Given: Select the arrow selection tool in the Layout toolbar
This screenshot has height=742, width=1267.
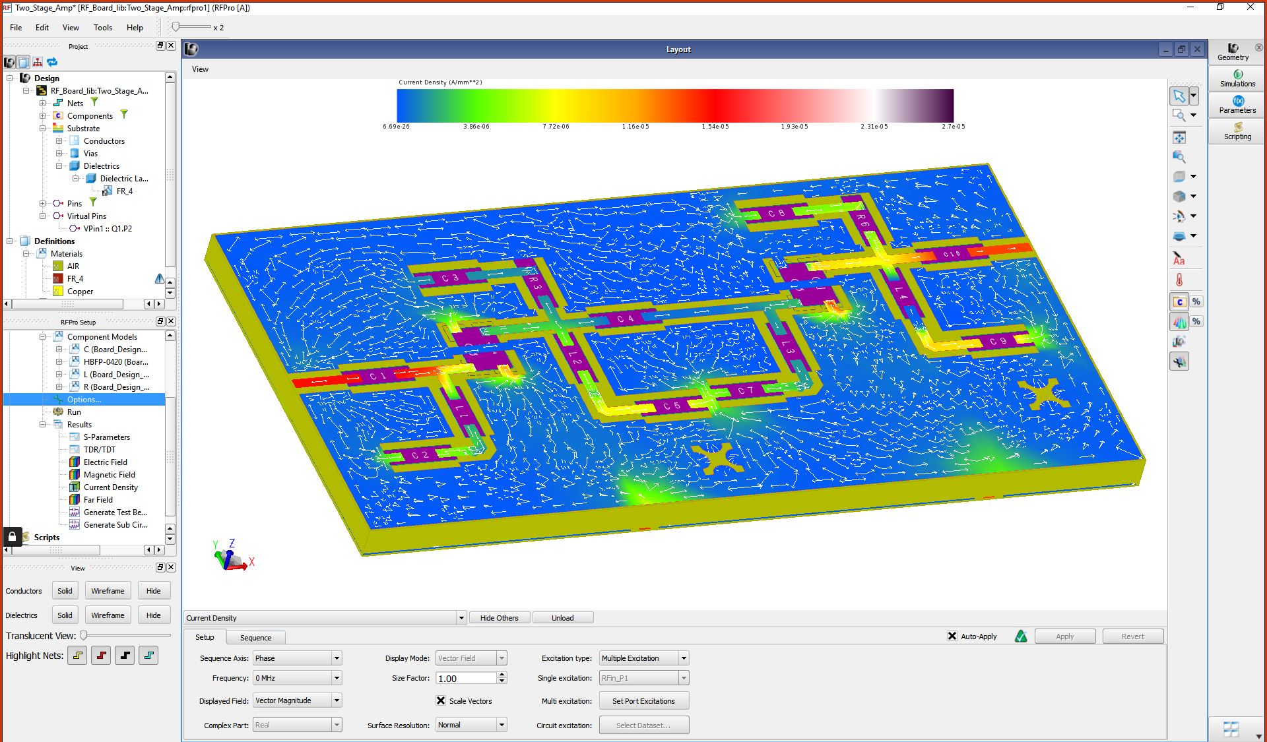Looking at the screenshot, I should tap(1179, 96).
